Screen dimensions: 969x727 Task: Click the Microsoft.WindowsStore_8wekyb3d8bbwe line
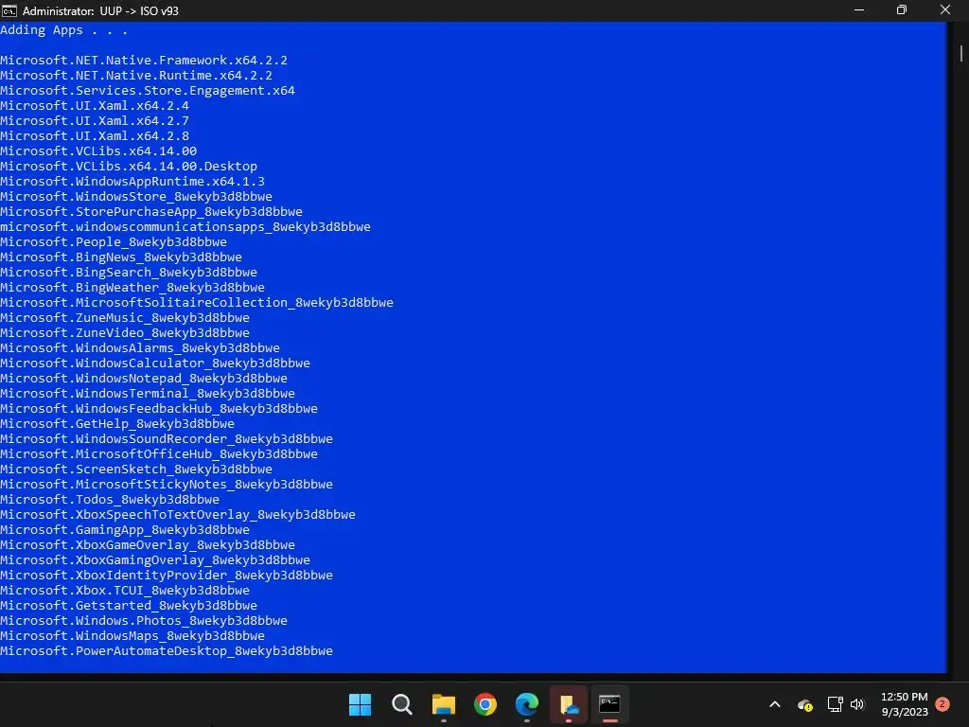click(x=136, y=197)
